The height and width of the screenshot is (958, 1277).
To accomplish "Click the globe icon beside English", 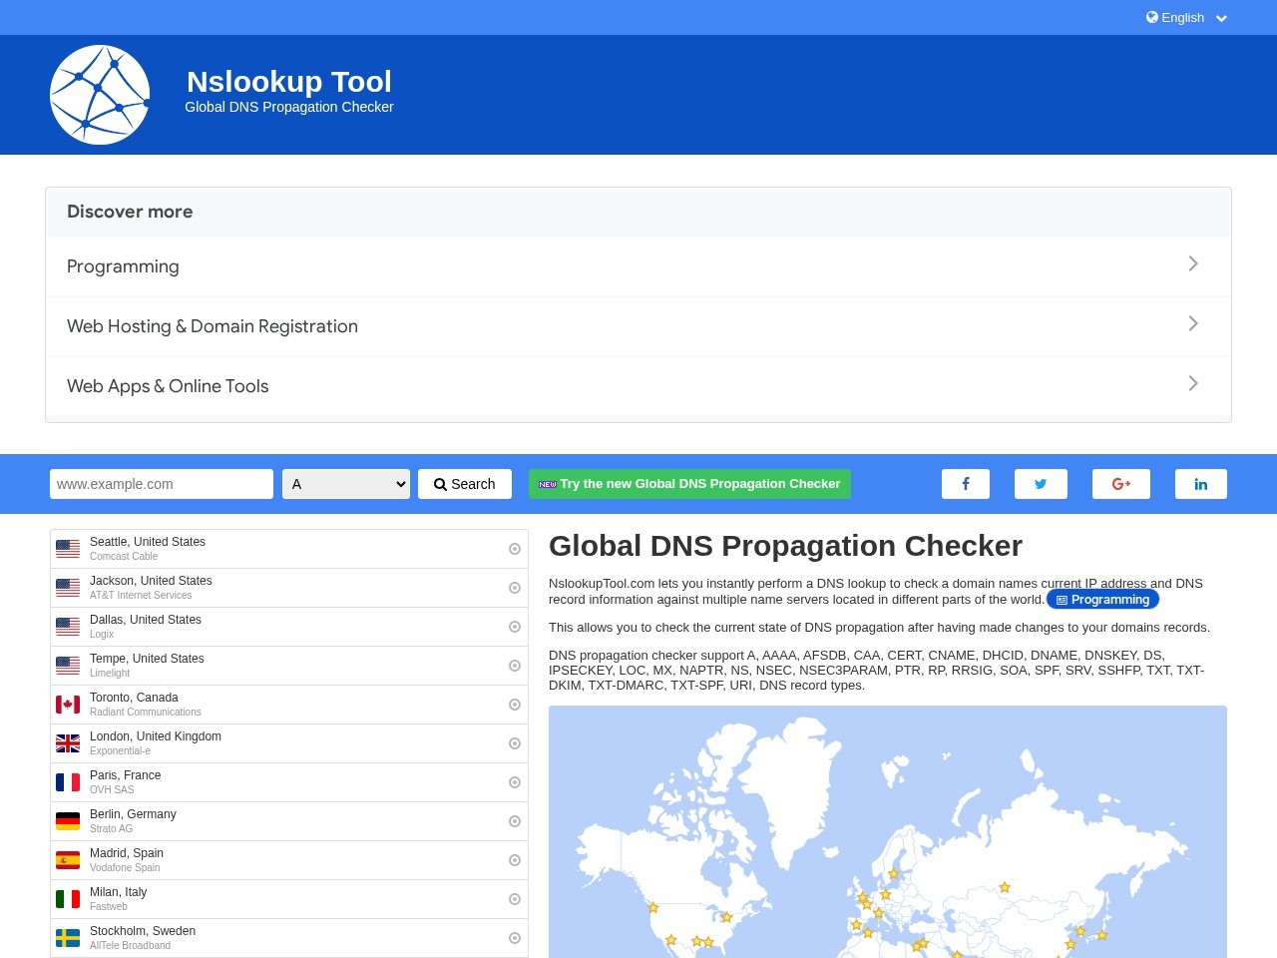I will (x=1152, y=17).
